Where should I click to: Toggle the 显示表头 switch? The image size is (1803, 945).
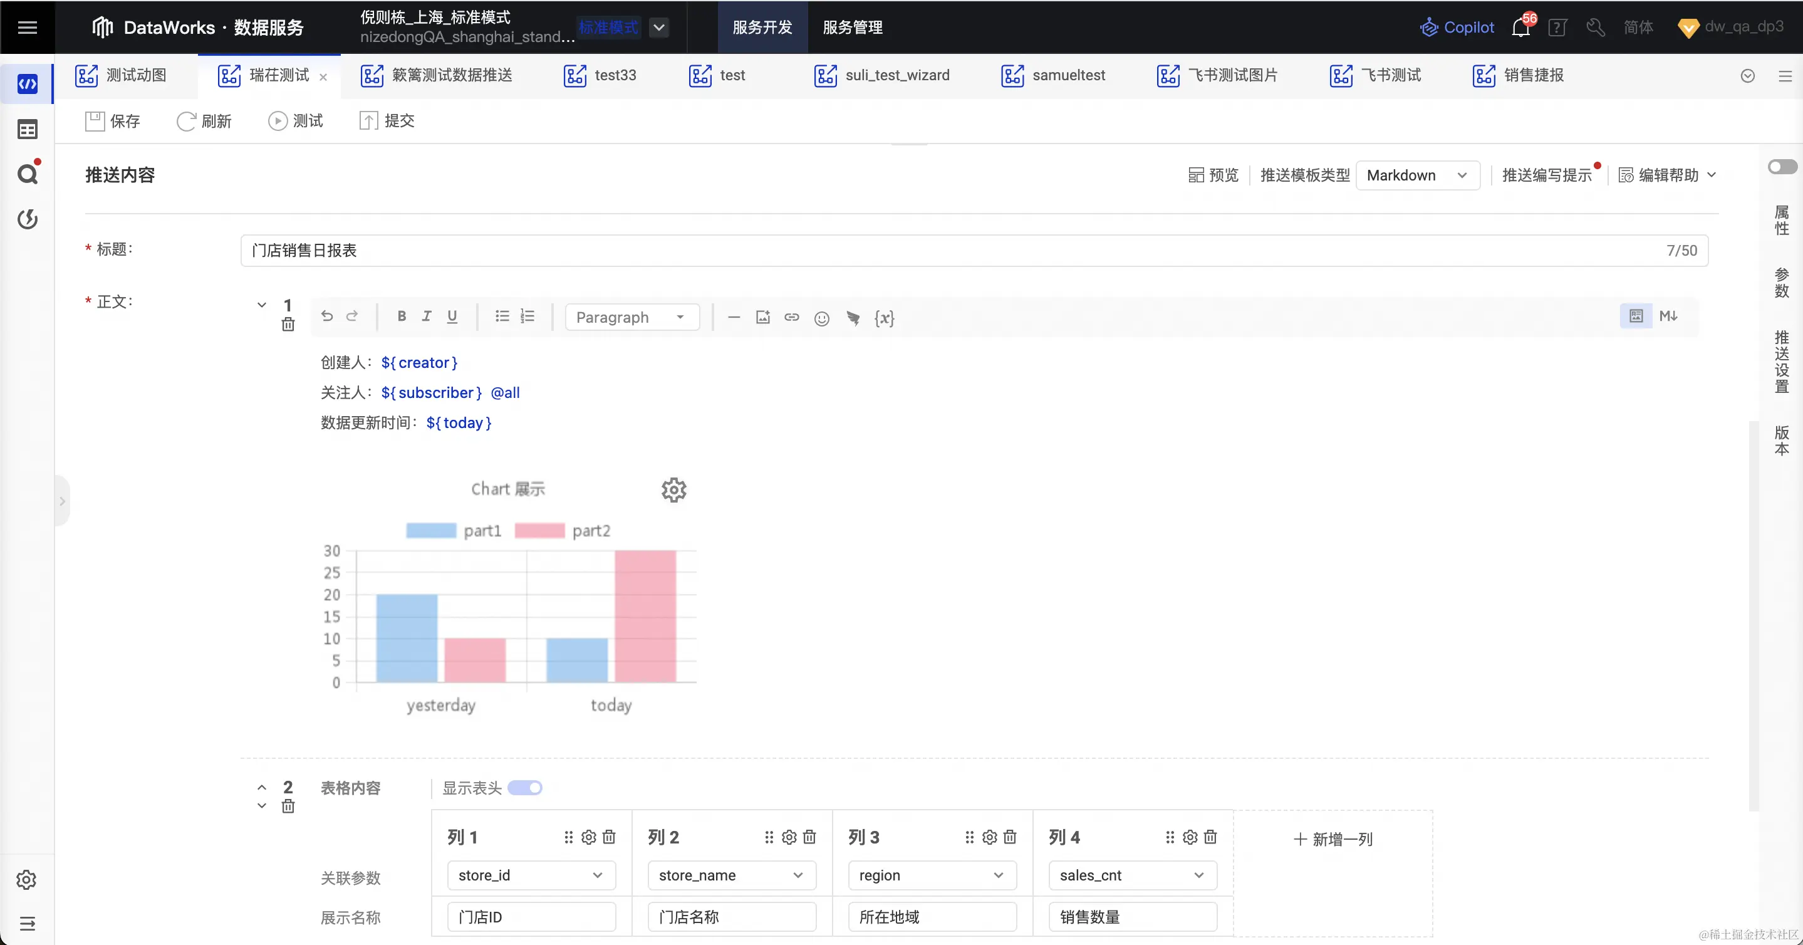point(525,788)
